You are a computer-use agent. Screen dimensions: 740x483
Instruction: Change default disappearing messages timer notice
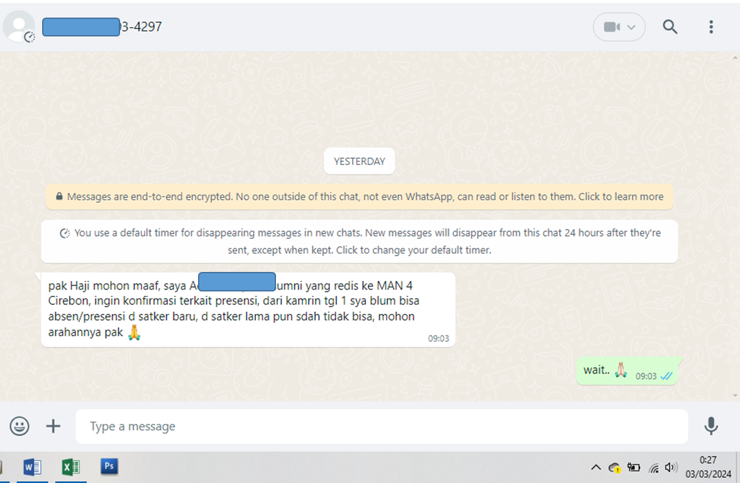click(360, 241)
